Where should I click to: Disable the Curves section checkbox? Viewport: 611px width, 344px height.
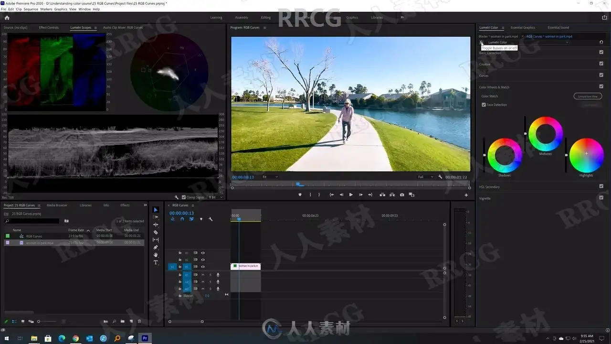(x=601, y=75)
